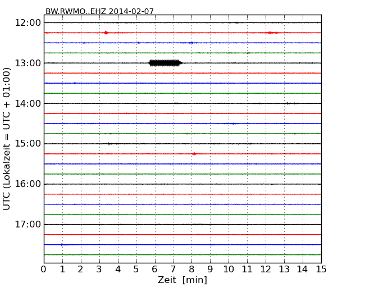Viewport: 365px width, 292px height.
Task: Click the plot title BW.RWMO..EHZ 2014-02-07
Action: (99, 11)
